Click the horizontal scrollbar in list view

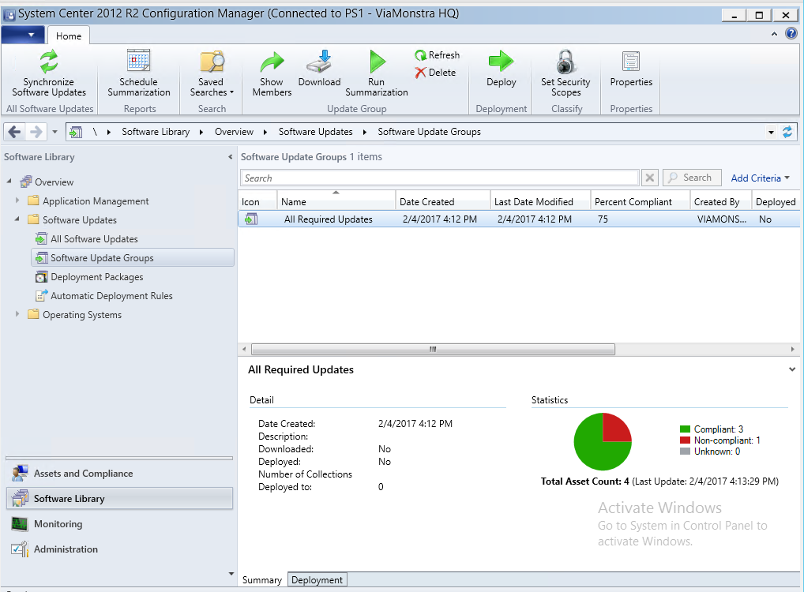[x=432, y=349]
